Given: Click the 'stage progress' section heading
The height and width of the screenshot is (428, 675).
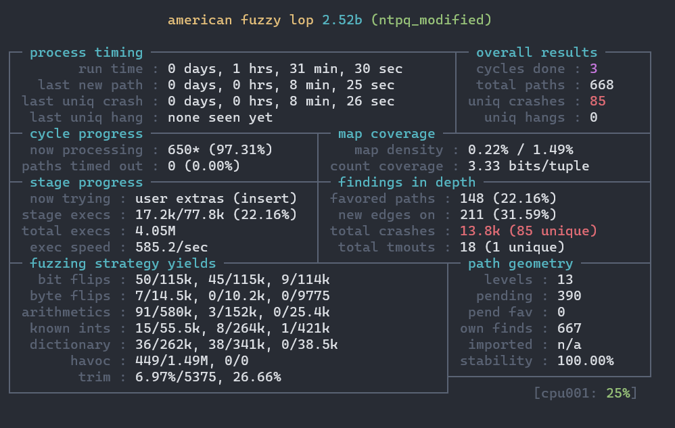Looking at the screenshot, I should [x=86, y=183].
